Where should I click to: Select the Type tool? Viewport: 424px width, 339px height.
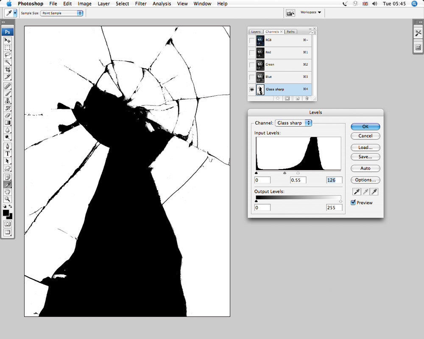pos(8,154)
